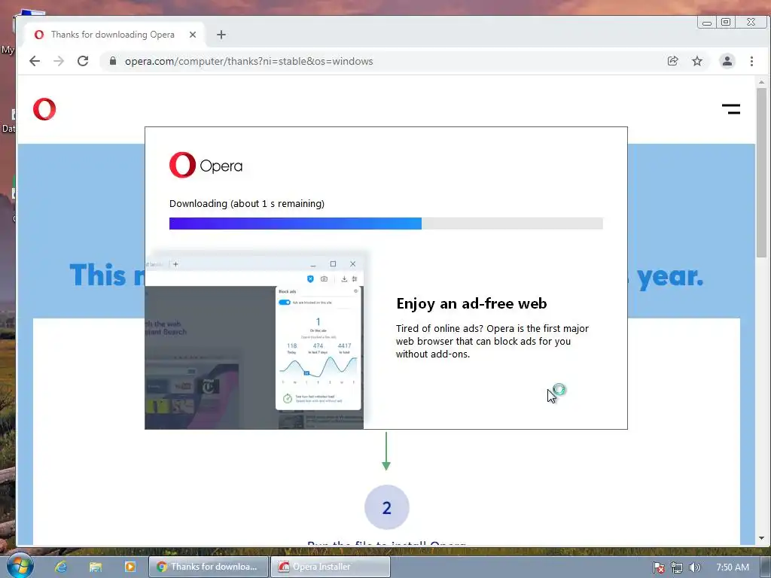
Task: Click the 'Downloading (about 1 s remaining)' text
Action: pyautogui.click(x=247, y=203)
